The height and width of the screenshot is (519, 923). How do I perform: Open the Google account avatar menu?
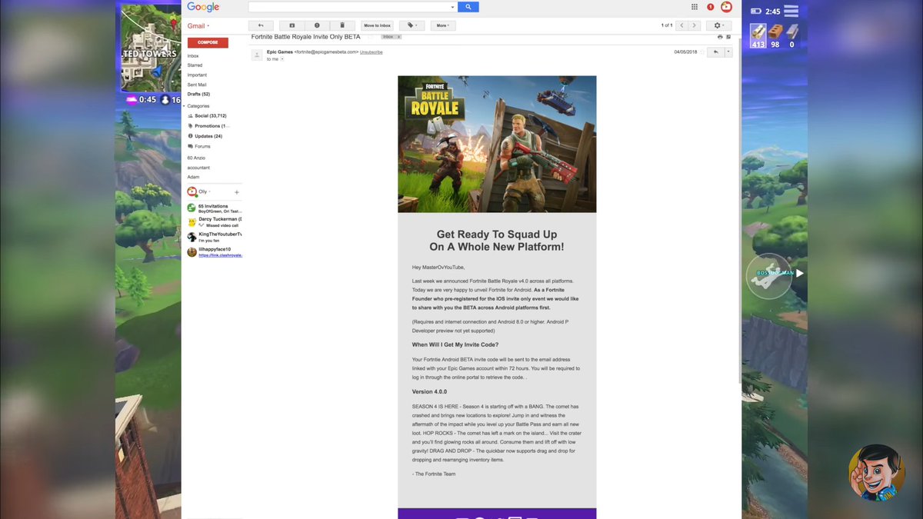pos(726,7)
